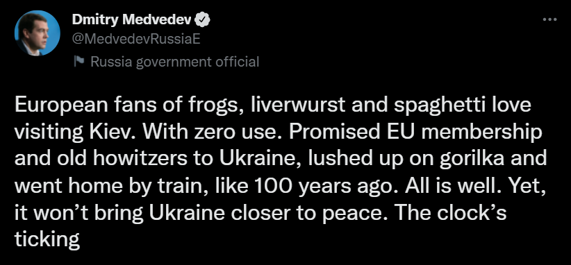Click the verified checkmark badge
This screenshot has width=571, height=265.
coord(202,20)
